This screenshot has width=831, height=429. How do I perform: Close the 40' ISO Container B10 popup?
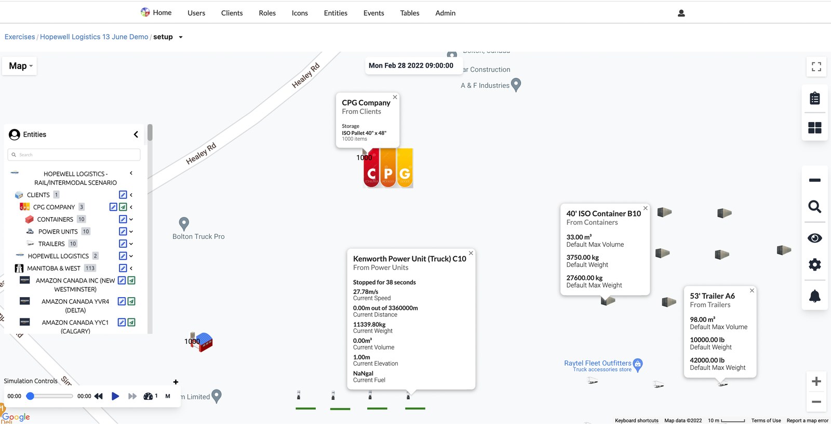pyautogui.click(x=645, y=208)
